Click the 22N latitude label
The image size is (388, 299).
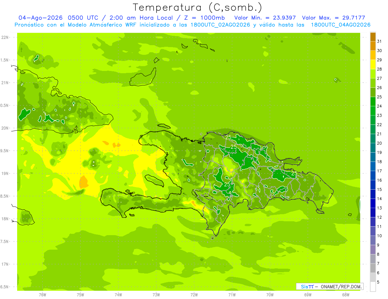(5, 37)
